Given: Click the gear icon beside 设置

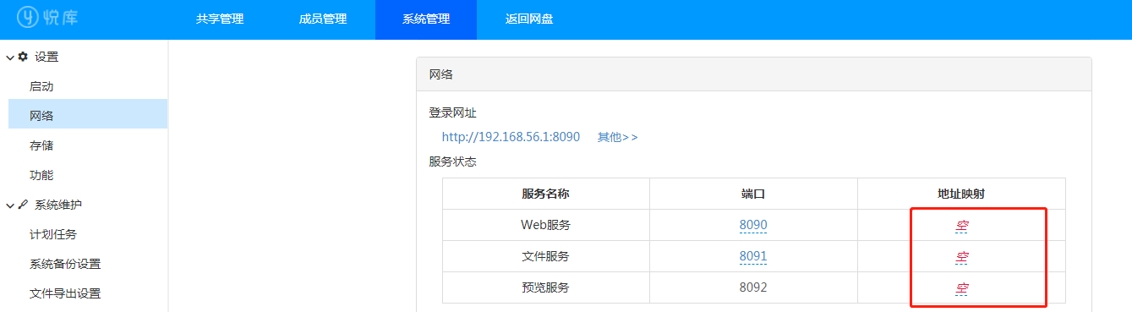Looking at the screenshot, I should 23,57.
